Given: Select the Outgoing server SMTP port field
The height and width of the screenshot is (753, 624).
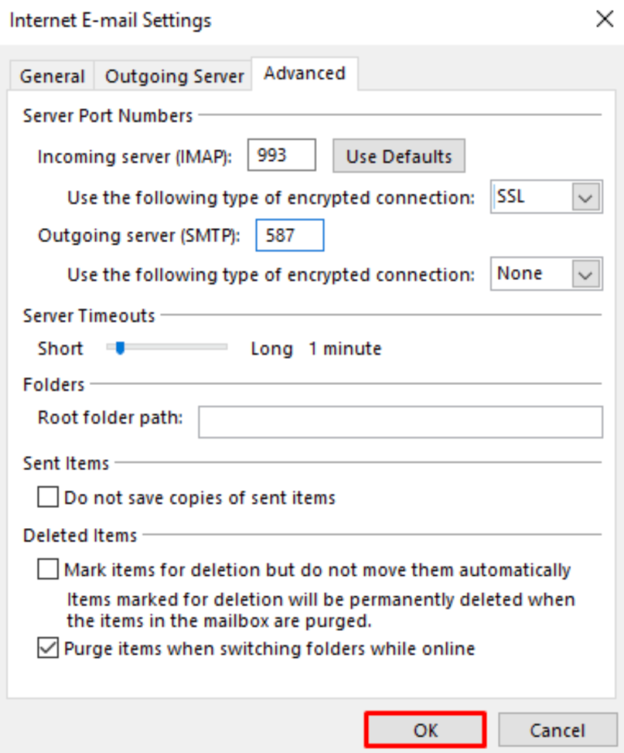Looking at the screenshot, I should [x=289, y=235].
